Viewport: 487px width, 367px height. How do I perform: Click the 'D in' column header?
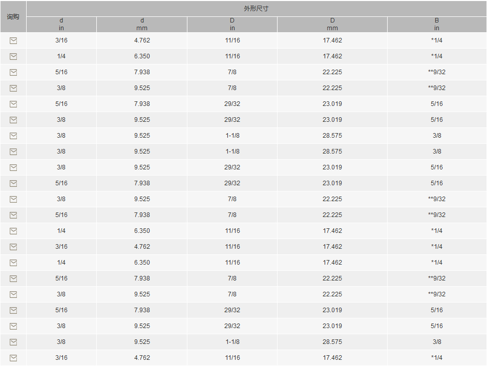point(232,24)
